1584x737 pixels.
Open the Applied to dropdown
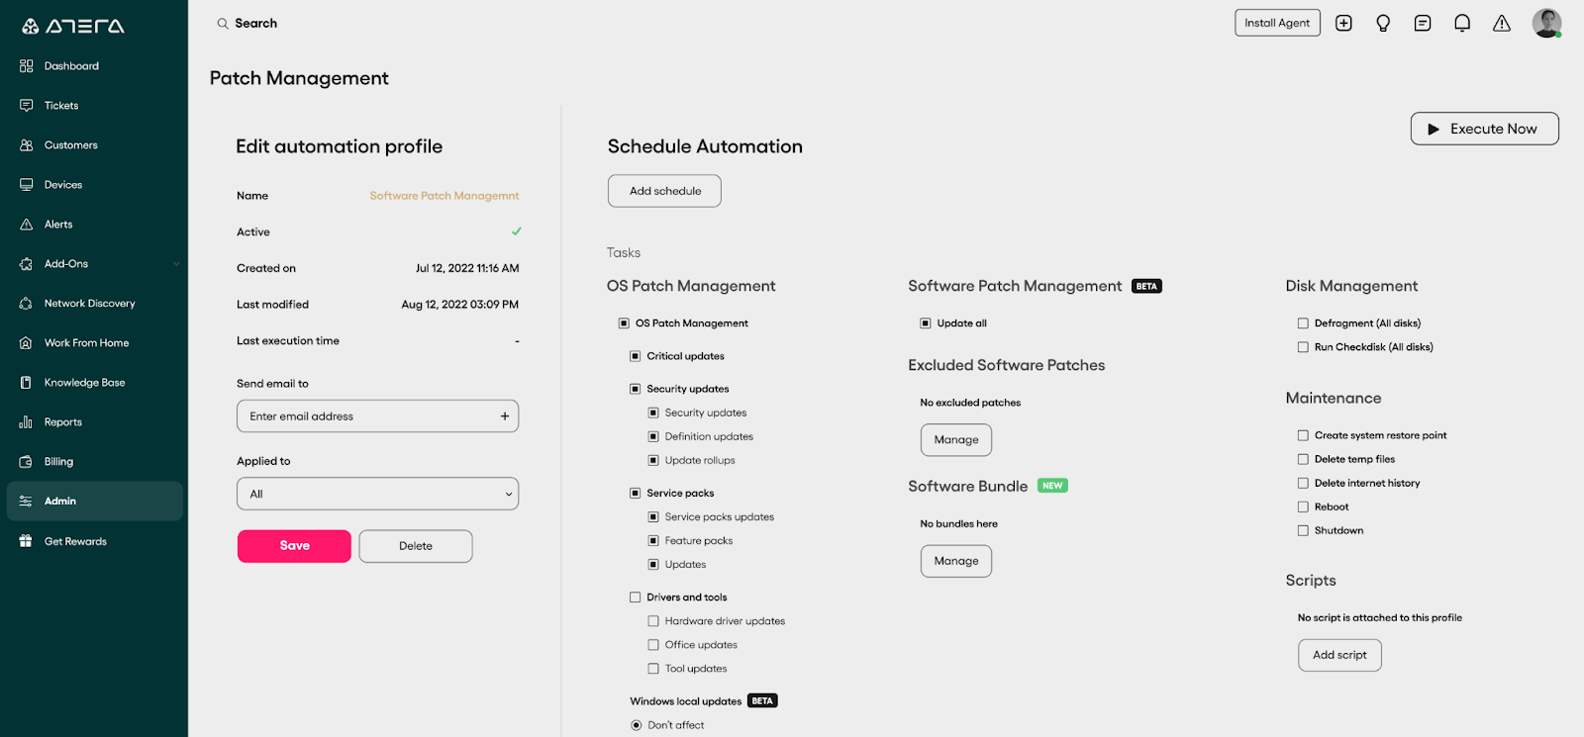(x=377, y=494)
